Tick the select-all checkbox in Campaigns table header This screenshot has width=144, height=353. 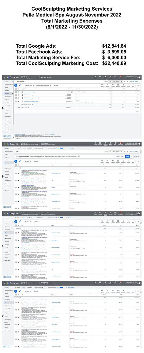pos(16,89)
